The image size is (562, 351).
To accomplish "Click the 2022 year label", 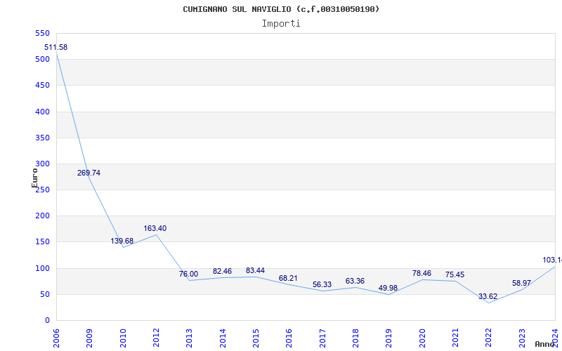I will (488, 338).
